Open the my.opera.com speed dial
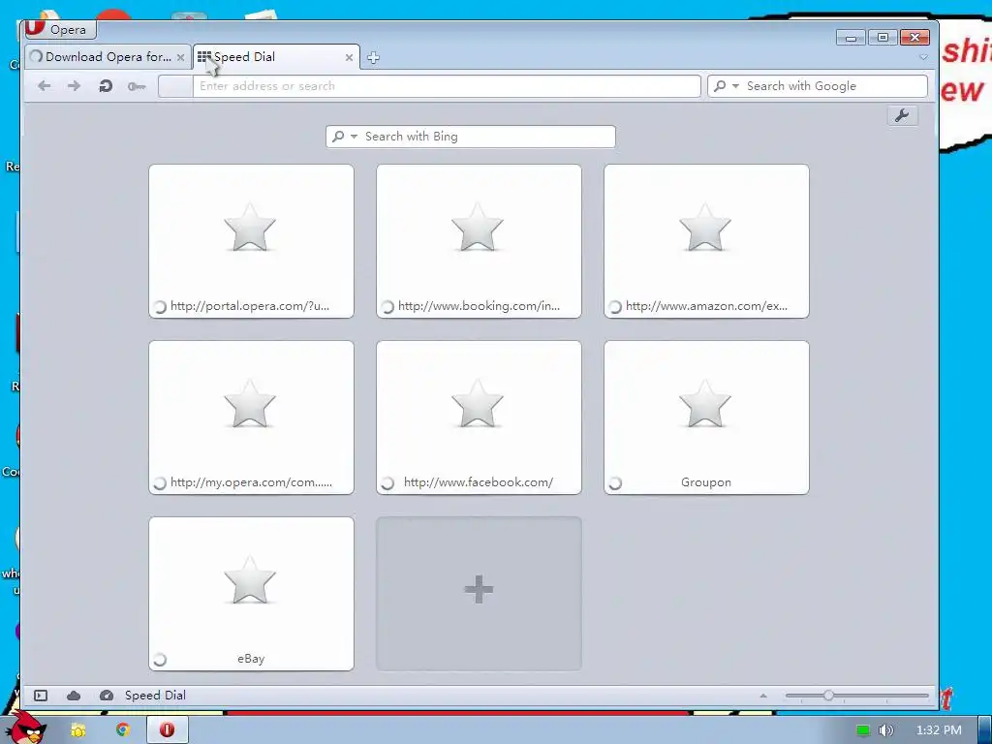Screen dimensions: 992x744 coord(251,418)
